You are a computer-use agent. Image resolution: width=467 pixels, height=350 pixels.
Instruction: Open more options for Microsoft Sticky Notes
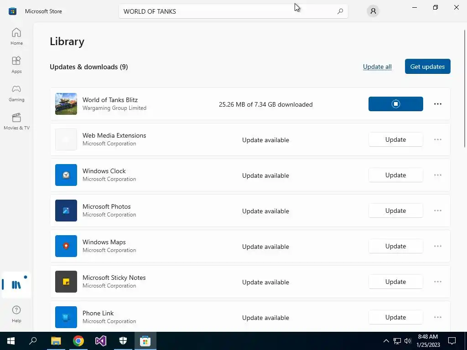click(x=437, y=282)
